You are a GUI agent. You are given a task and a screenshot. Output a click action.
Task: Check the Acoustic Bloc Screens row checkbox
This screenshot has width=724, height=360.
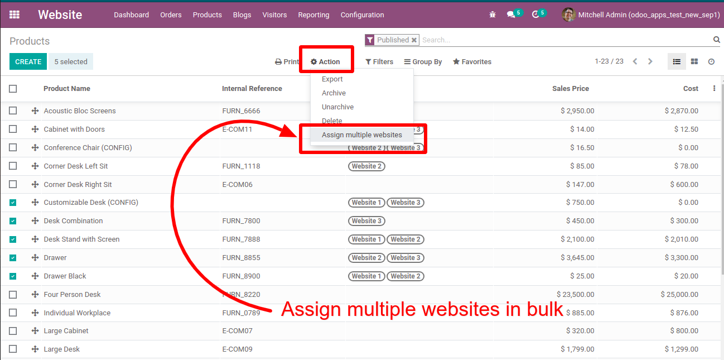[x=13, y=111]
